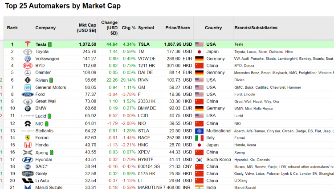Viewport: 334px width, 189px height.
Task: Click the Great Wall logo icon
Action: click(x=28, y=102)
